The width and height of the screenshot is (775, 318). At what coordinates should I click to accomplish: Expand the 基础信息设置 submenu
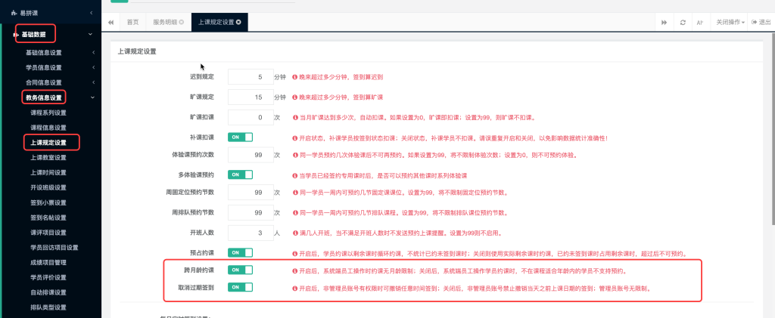point(93,53)
